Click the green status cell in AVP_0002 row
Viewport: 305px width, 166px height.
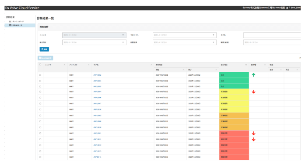point(234,75)
